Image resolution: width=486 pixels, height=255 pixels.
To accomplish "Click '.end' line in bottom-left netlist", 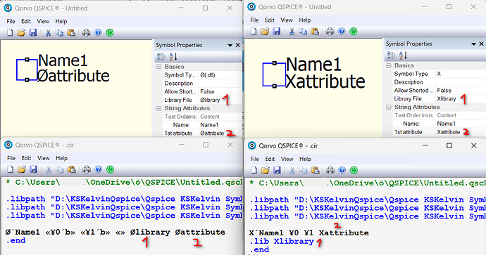I will 15,241.
